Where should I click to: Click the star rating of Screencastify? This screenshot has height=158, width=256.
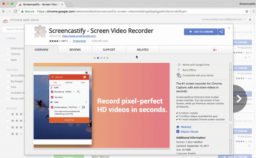click(55, 41)
